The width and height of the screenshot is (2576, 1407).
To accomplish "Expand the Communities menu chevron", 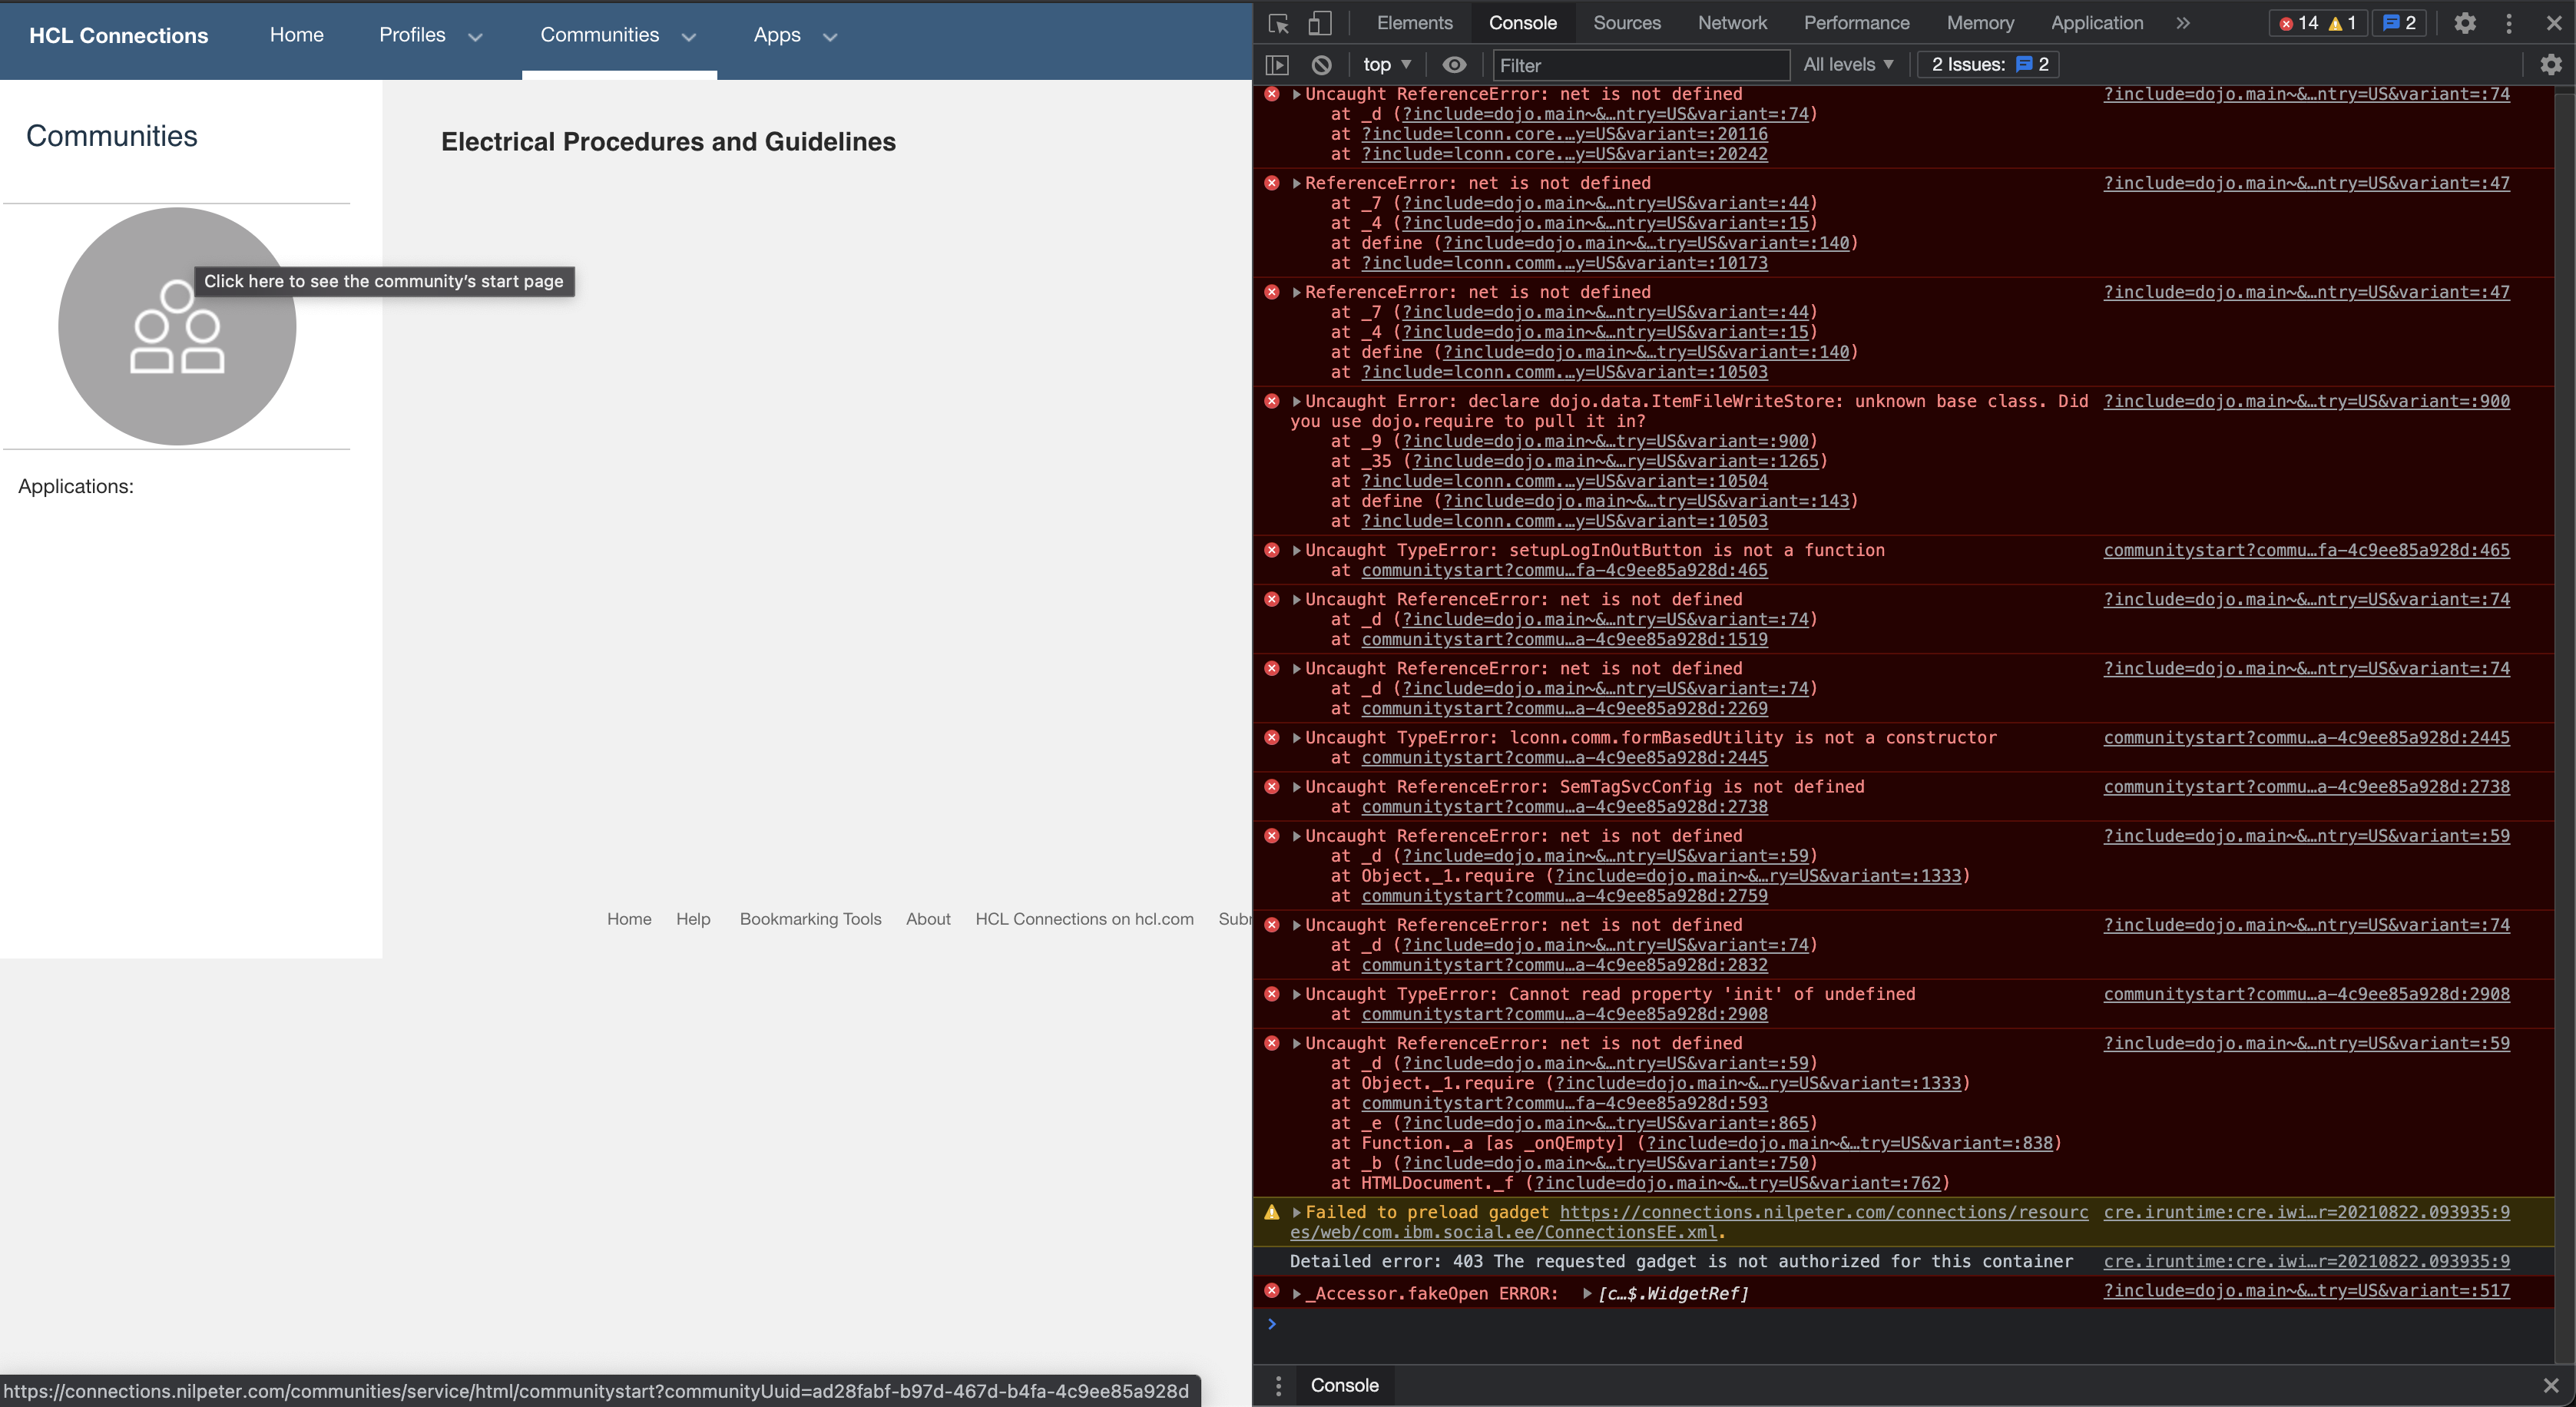I will [689, 37].
